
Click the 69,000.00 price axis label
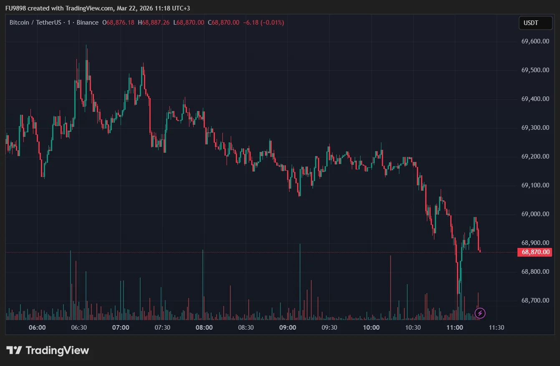click(x=535, y=214)
